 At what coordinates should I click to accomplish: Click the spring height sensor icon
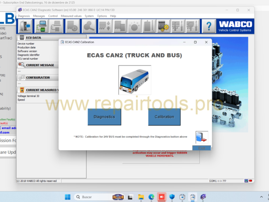coord(149,26)
